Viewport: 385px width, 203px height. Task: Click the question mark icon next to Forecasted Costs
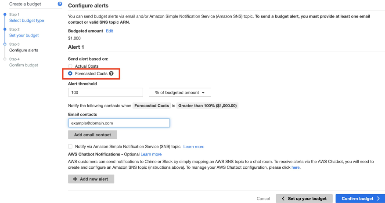pyautogui.click(x=111, y=73)
